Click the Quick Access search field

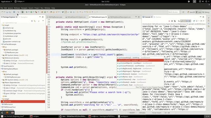pyautogui.click(x=173, y=12)
